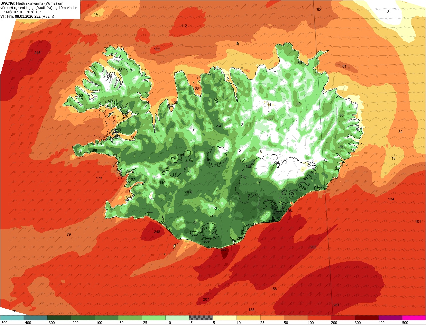Choose the legend swatch labeled 100
The width and height of the screenshot is (426, 325).
coord(319,318)
